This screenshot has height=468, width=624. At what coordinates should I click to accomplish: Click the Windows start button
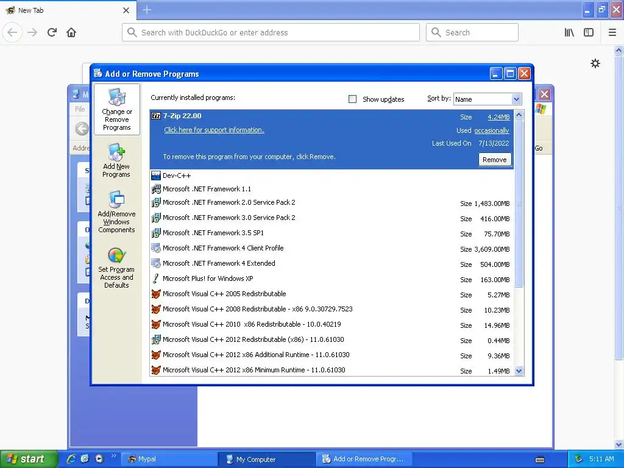click(x=28, y=459)
